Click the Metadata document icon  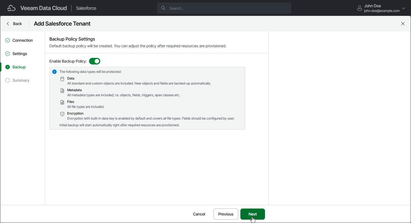point(62,91)
